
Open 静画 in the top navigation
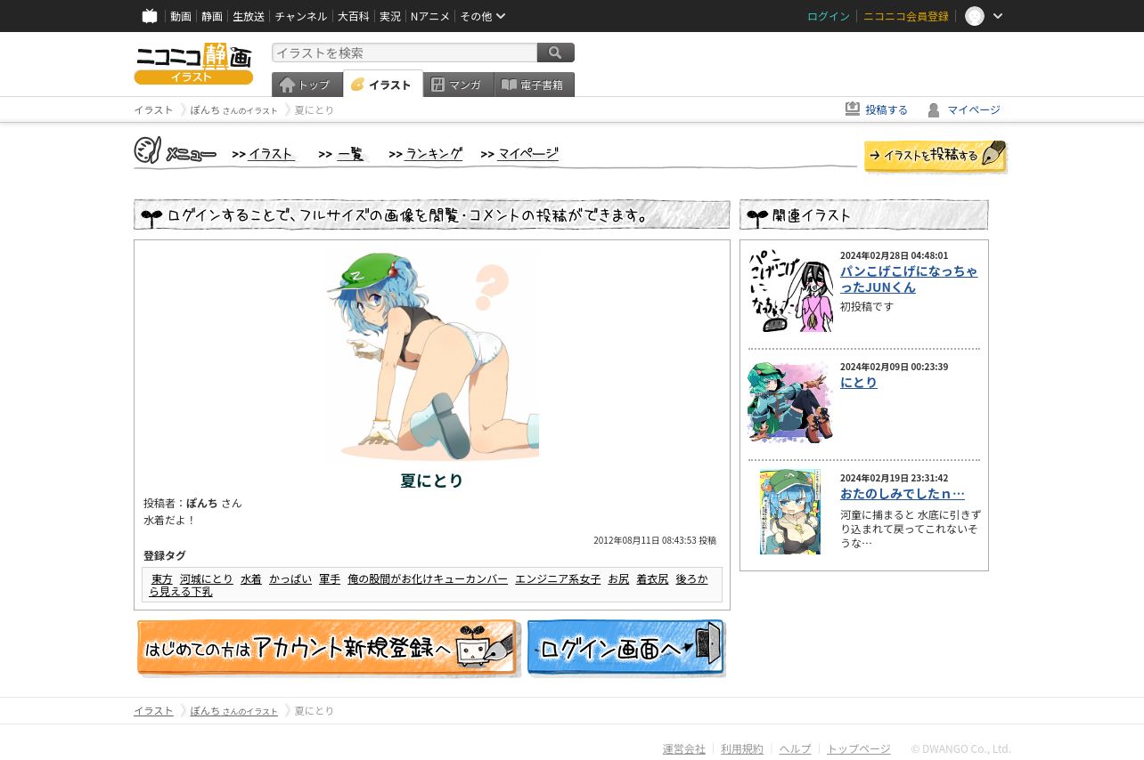point(212,16)
